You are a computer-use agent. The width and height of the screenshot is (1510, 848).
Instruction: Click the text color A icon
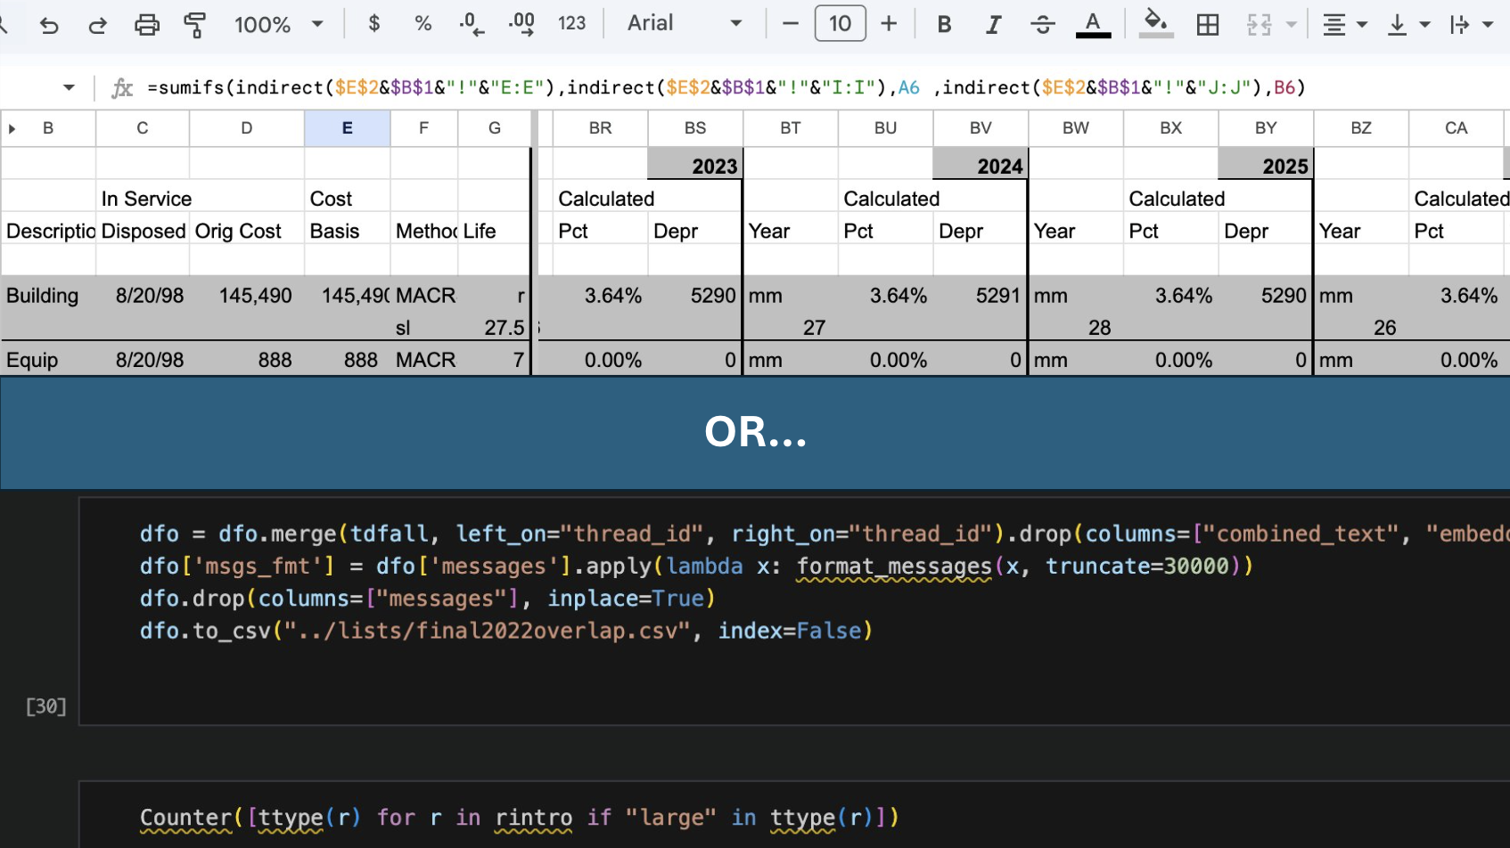click(1093, 24)
